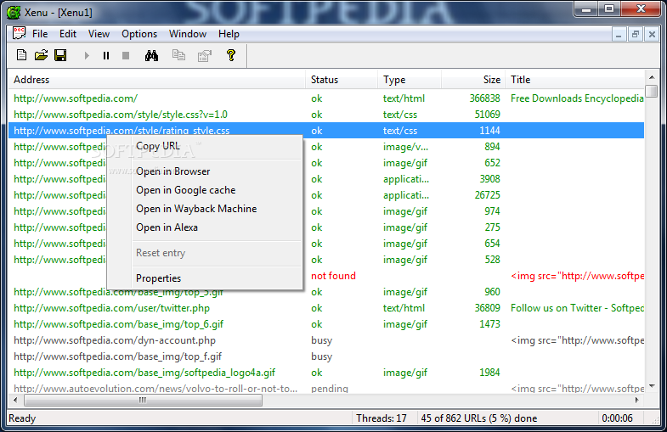Viewport: 667px width, 432px height.
Task: Save with the floppy disk icon
Action: (60, 55)
